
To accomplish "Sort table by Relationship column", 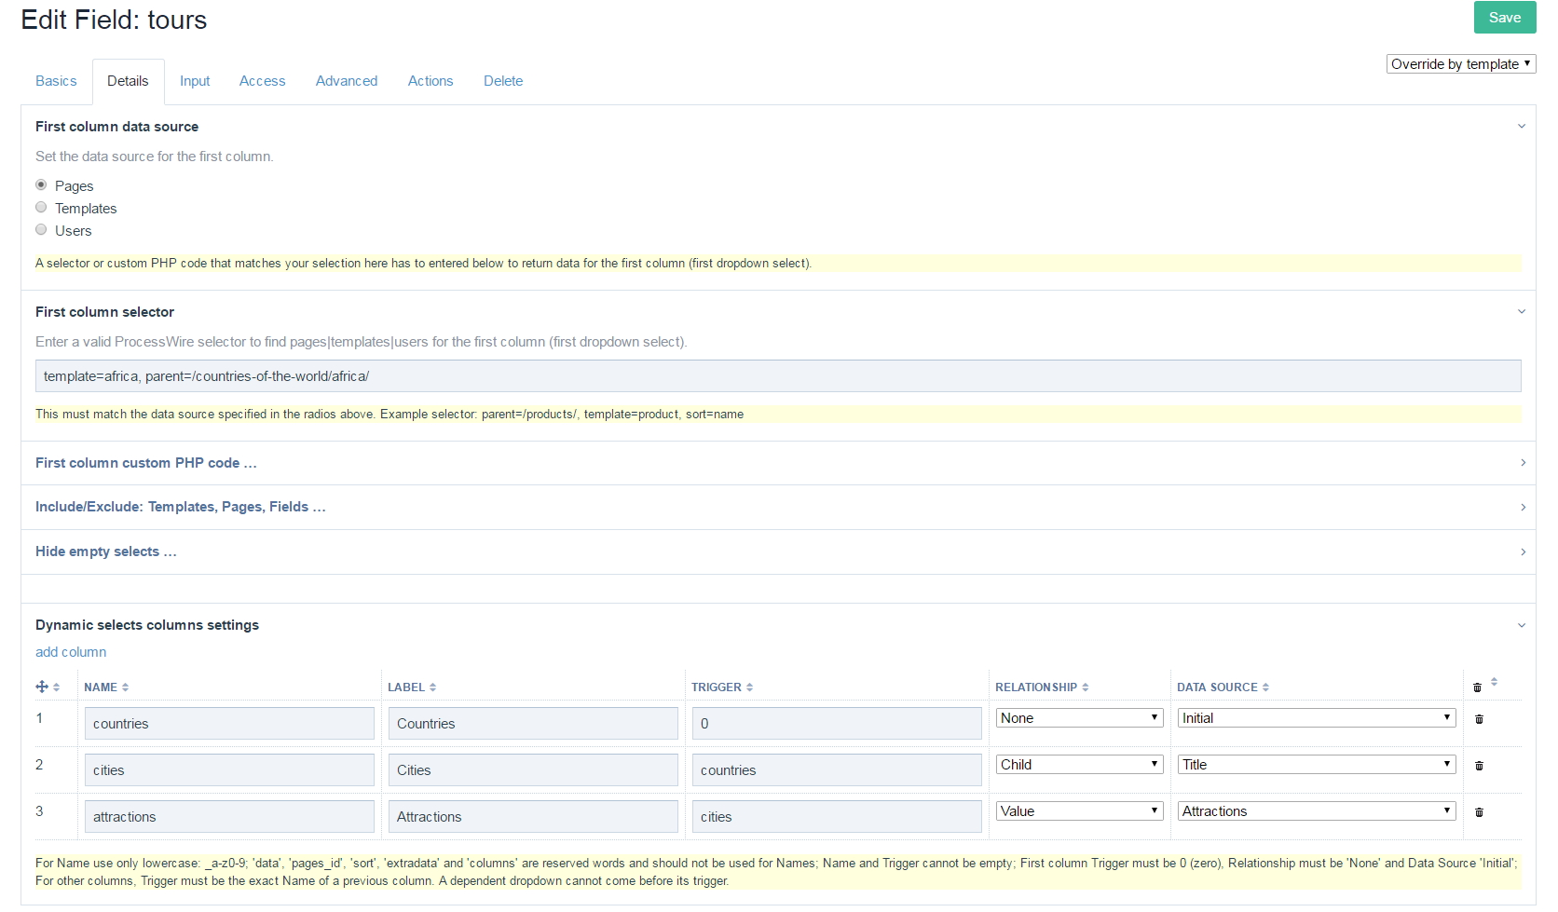I will [1042, 687].
